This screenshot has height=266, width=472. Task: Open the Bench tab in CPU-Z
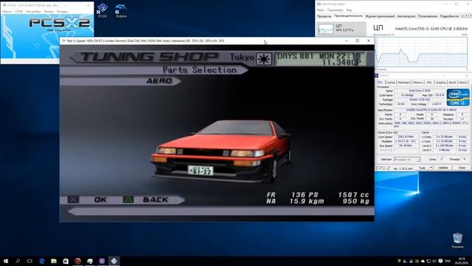(x=452, y=82)
